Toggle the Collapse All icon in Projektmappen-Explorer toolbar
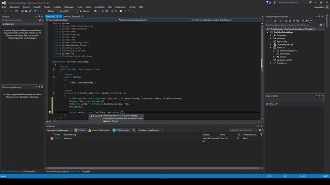 [294, 21]
